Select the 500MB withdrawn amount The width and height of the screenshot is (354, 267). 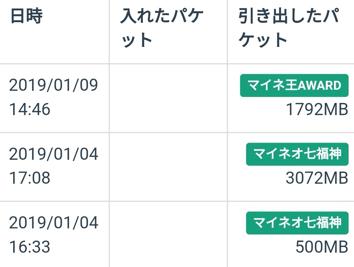(x=322, y=247)
